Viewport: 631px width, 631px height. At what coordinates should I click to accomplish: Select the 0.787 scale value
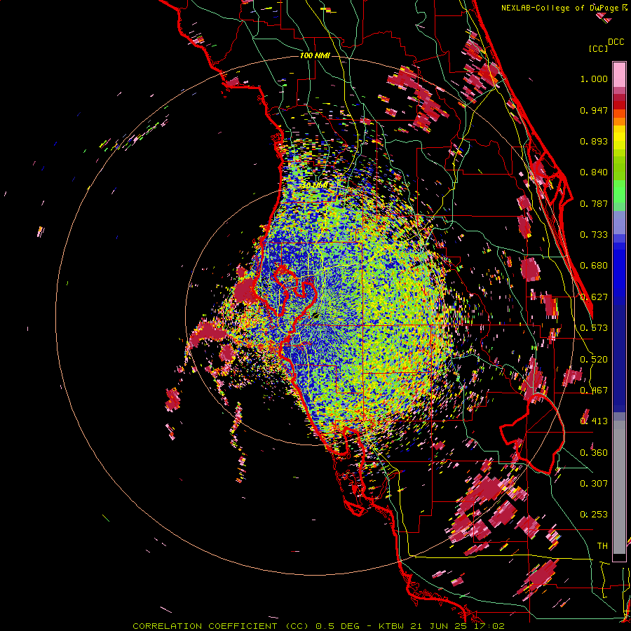594,203
